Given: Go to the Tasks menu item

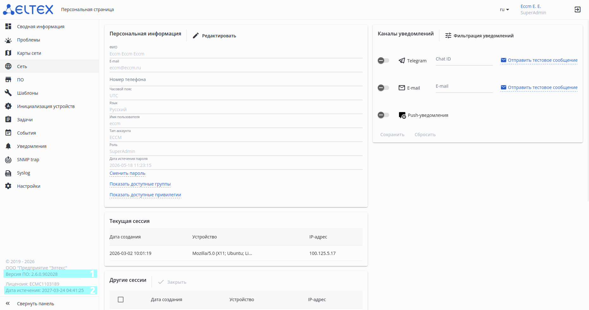Looking at the screenshot, I should point(25,120).
